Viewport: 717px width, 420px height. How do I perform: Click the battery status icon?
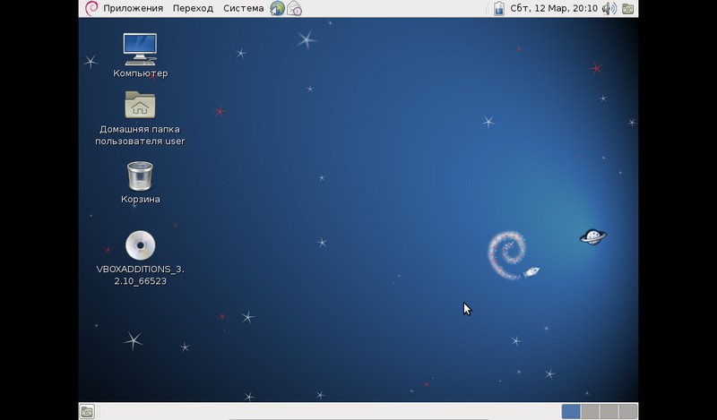(499, 8)
